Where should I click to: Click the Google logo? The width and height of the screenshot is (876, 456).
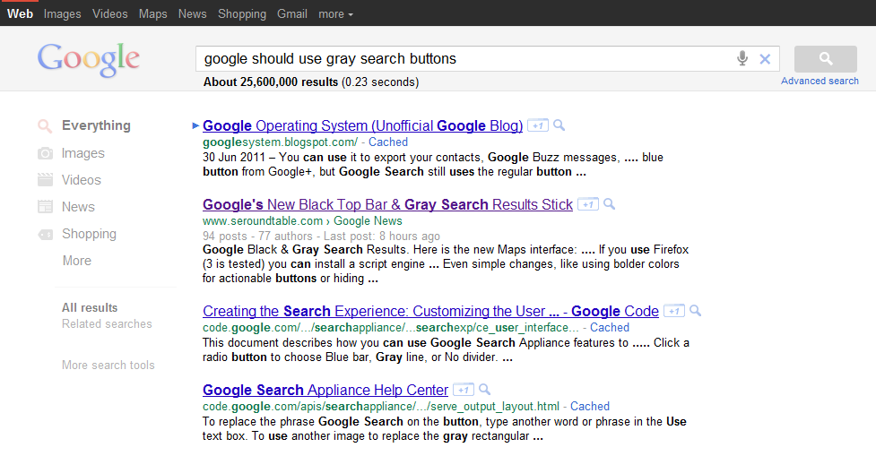point(88,59)
